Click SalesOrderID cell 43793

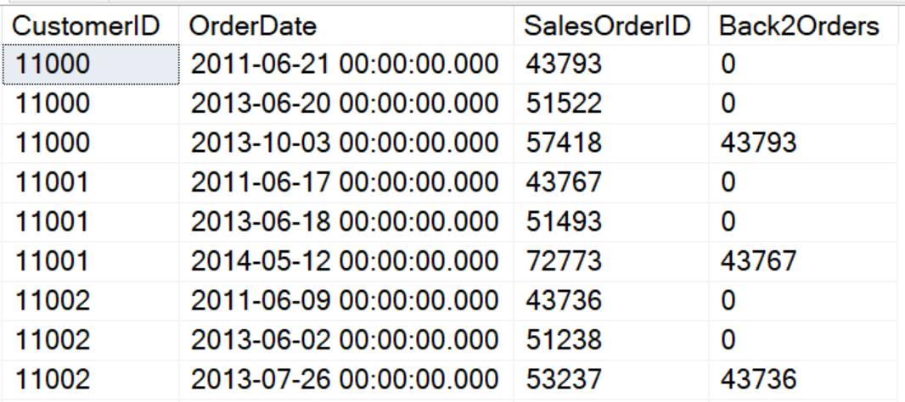point(611,64)
